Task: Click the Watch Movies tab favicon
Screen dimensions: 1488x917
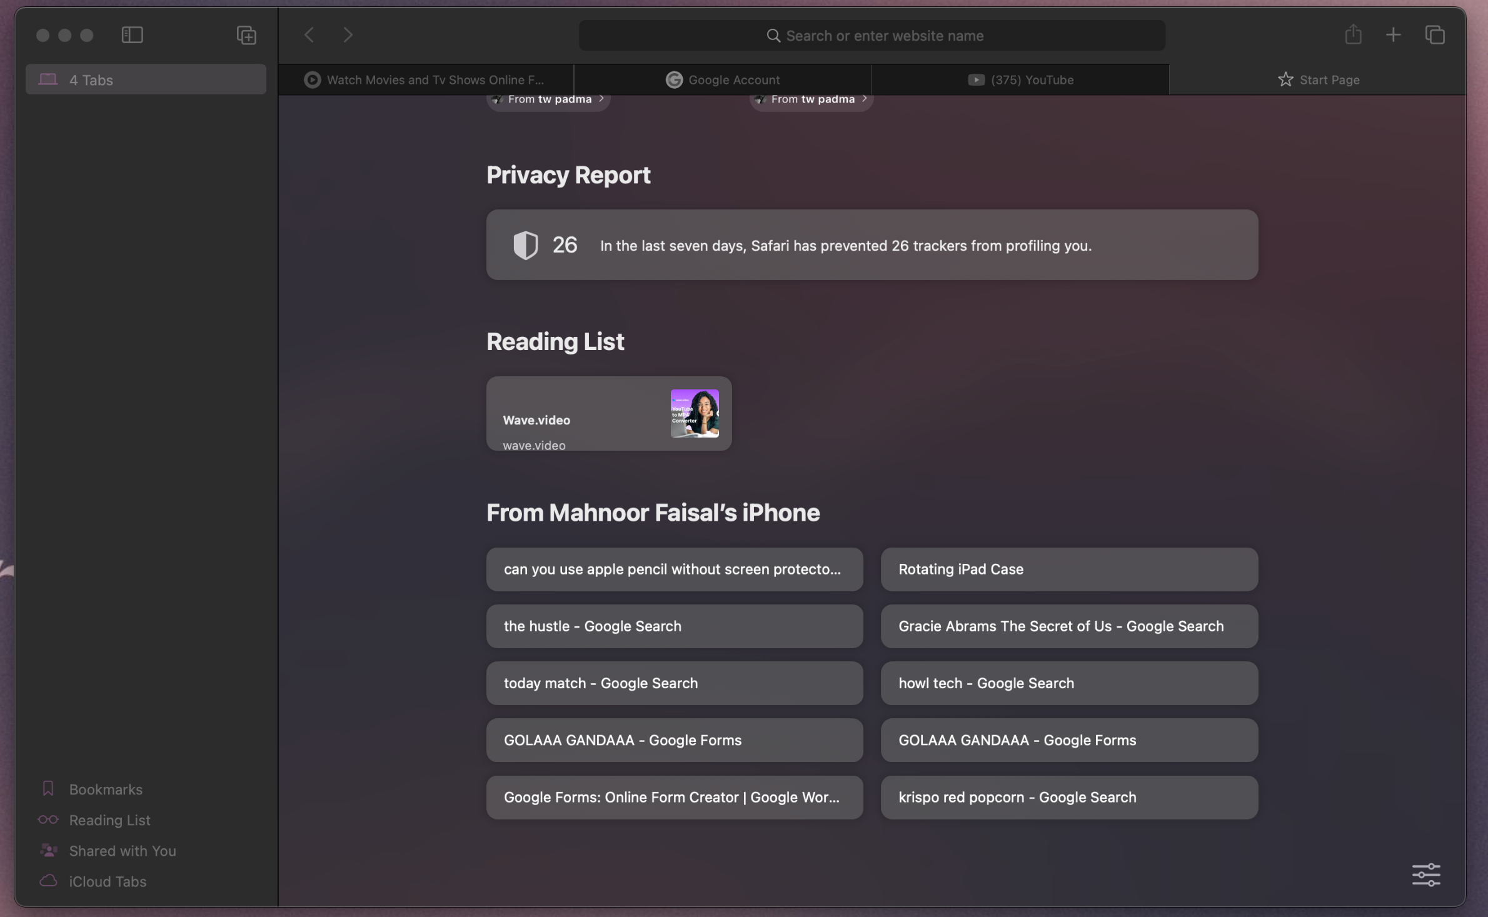Action: 312,79
